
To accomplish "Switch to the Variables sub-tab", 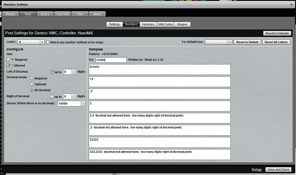I will (x=148, y=24).
